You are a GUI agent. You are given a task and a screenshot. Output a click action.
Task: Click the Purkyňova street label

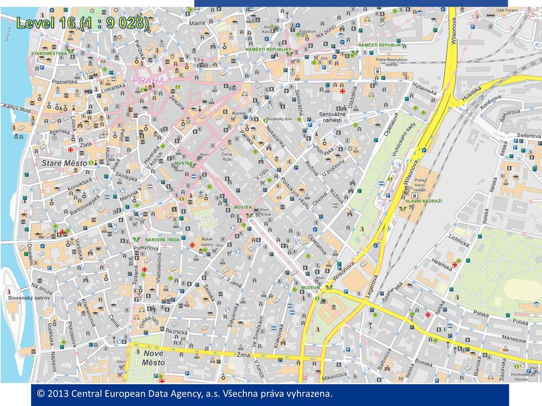(146, 248)
